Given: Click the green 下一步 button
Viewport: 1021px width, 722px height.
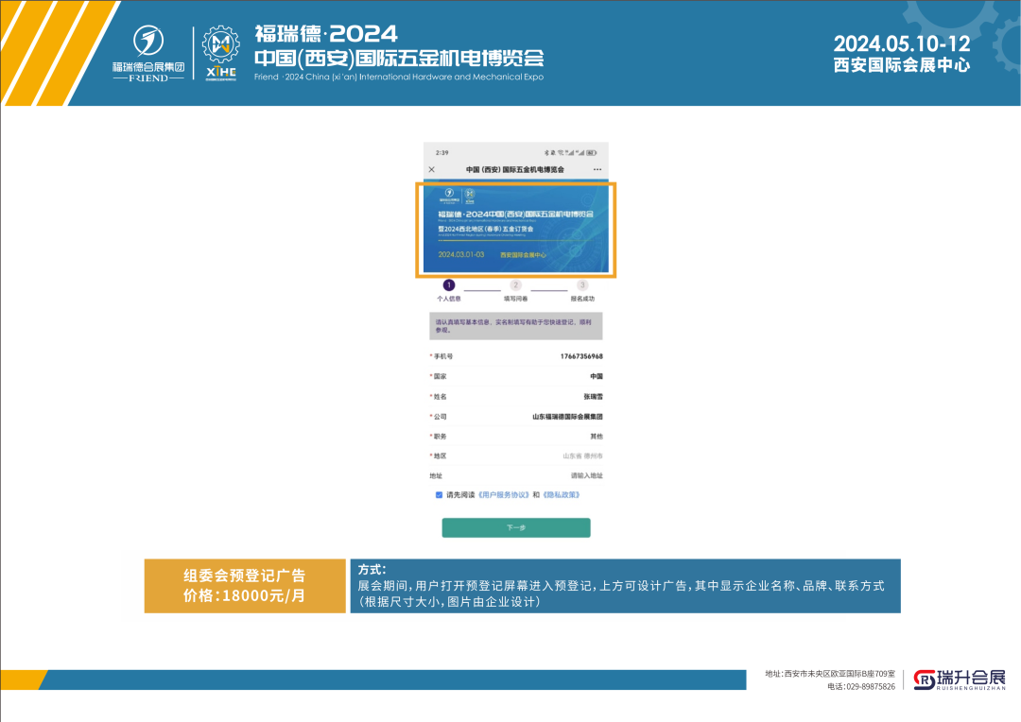Looking at the screenshot, I should point(516,528).
